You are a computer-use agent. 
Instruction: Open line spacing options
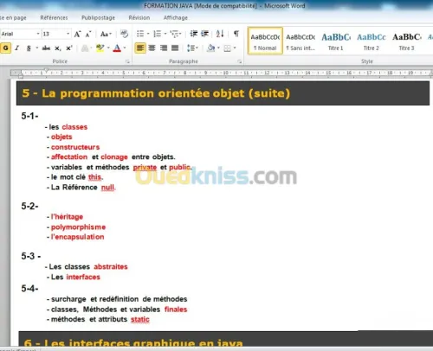(x=192, y=48)
